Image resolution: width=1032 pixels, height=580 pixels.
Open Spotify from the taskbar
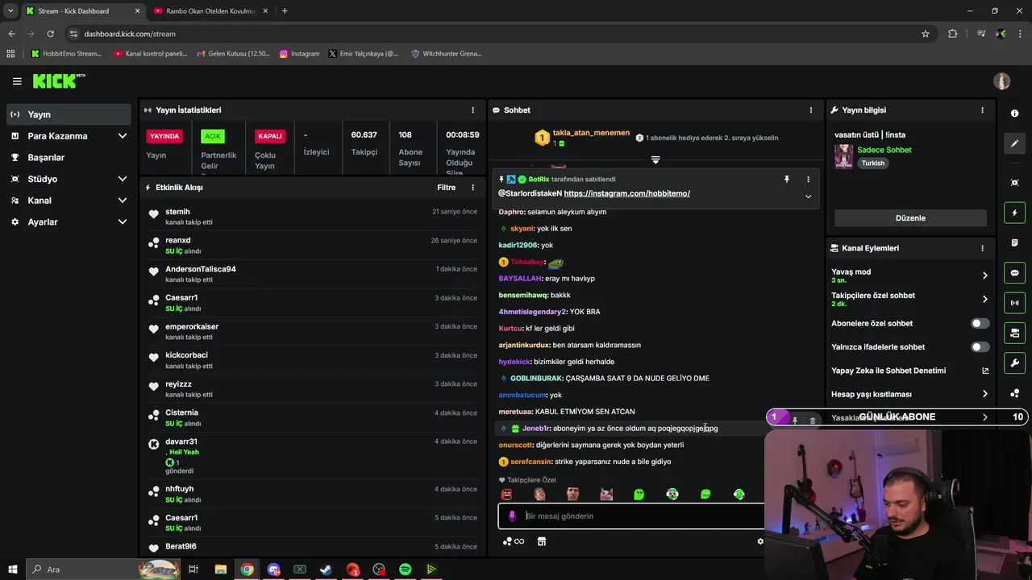tap(405, 570)
